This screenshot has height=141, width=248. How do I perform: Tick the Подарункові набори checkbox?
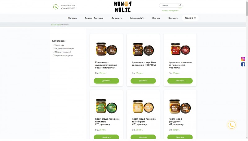(54, 49)
